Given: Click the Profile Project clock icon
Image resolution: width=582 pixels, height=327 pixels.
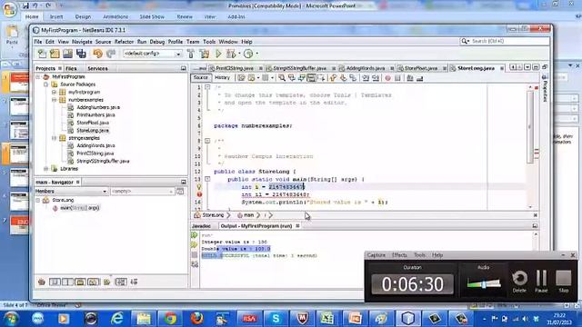Looking at the screenshot, I should (248, 54).
